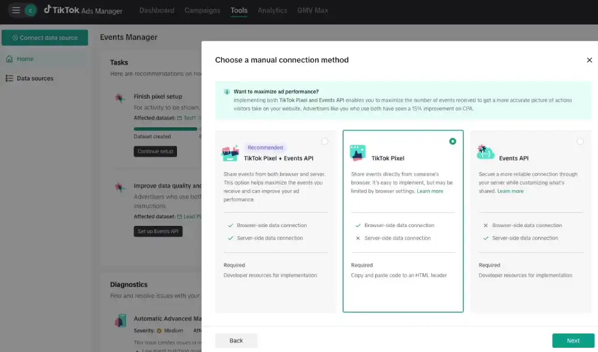
Task: Select the TikTok Pixel + Events API radio button
Action: tap(325, 142)
